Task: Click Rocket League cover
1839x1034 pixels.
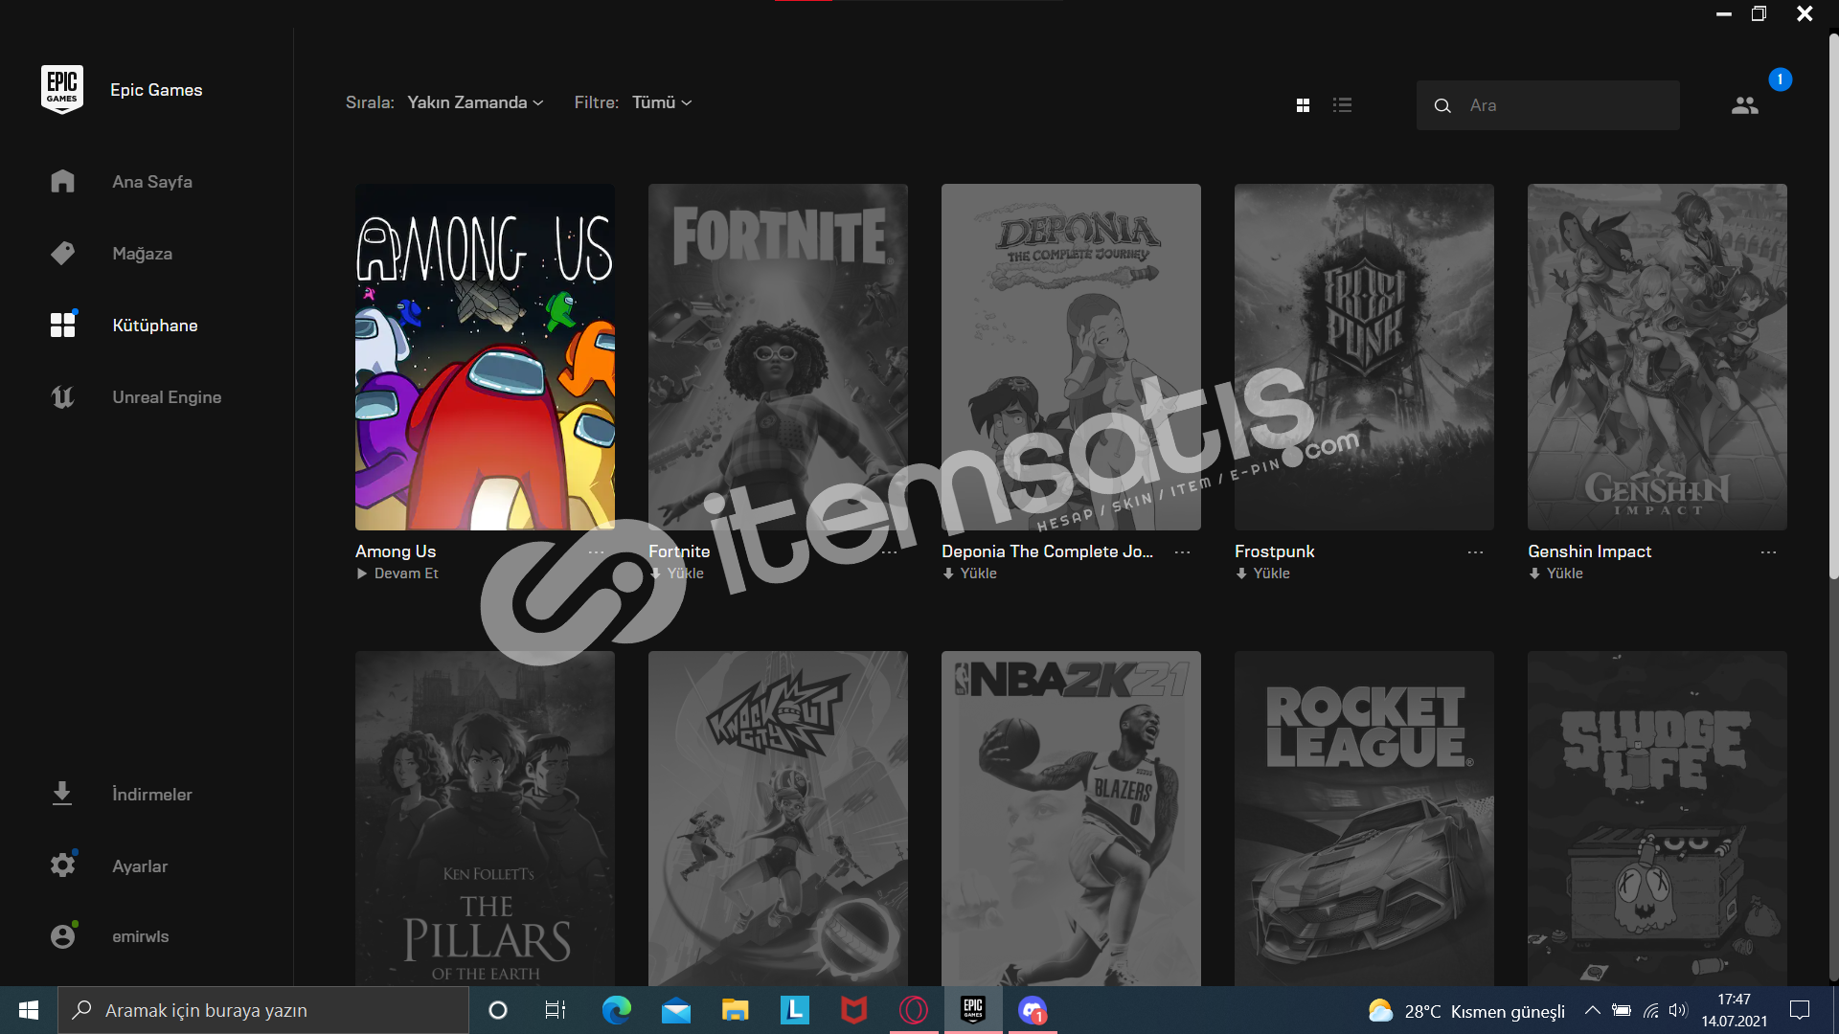Action: pyautogui.click(x=1364, y=819)
